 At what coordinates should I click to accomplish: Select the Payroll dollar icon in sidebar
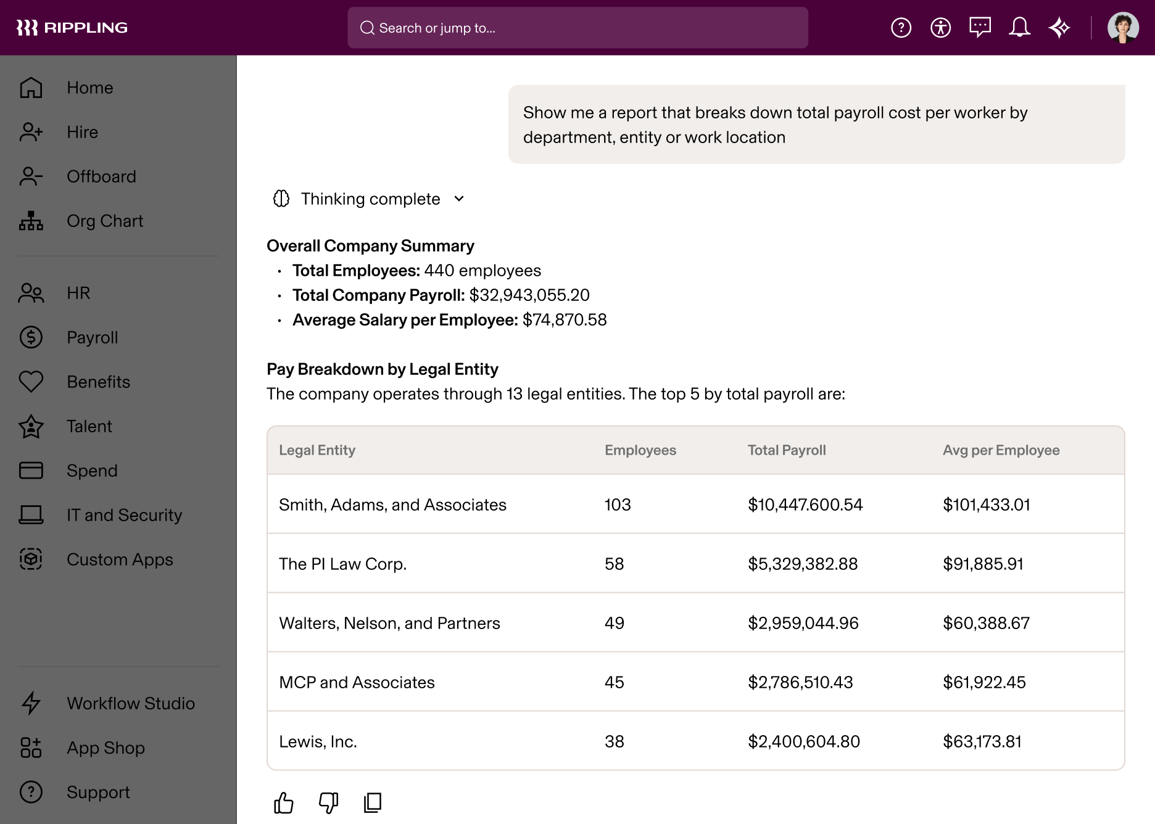click(30, 337)
